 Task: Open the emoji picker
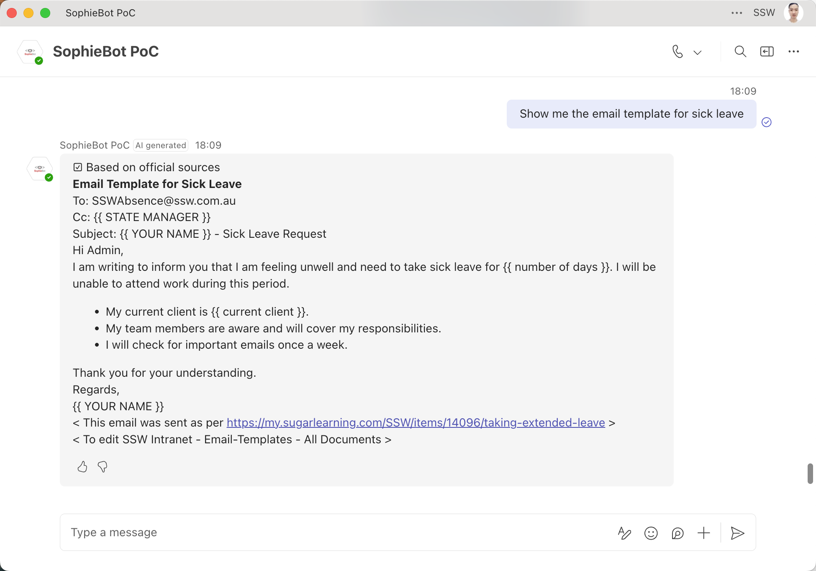coord(651,533)
